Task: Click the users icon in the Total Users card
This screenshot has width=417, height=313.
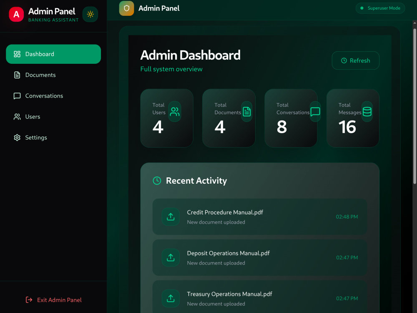Action: click(x=175, y=111)
